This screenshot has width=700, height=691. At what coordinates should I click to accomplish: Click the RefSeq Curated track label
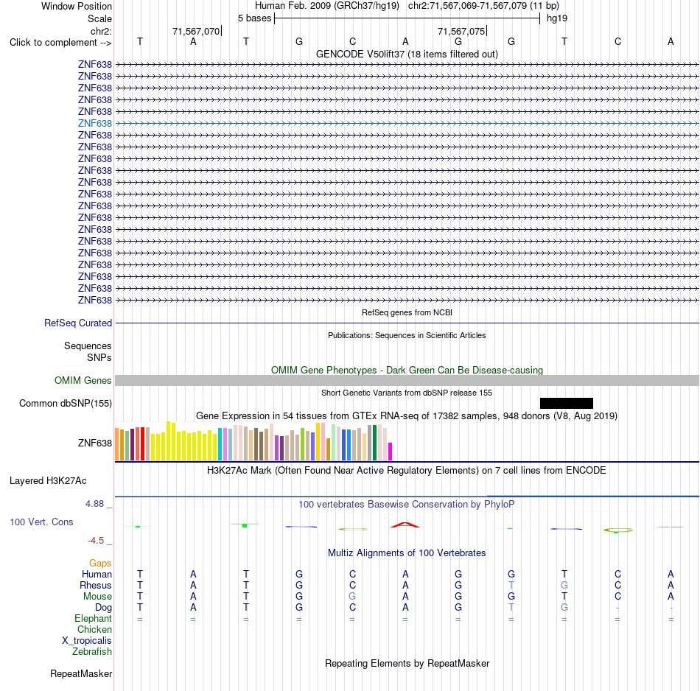pyautogui.click(x=77, y=323)
